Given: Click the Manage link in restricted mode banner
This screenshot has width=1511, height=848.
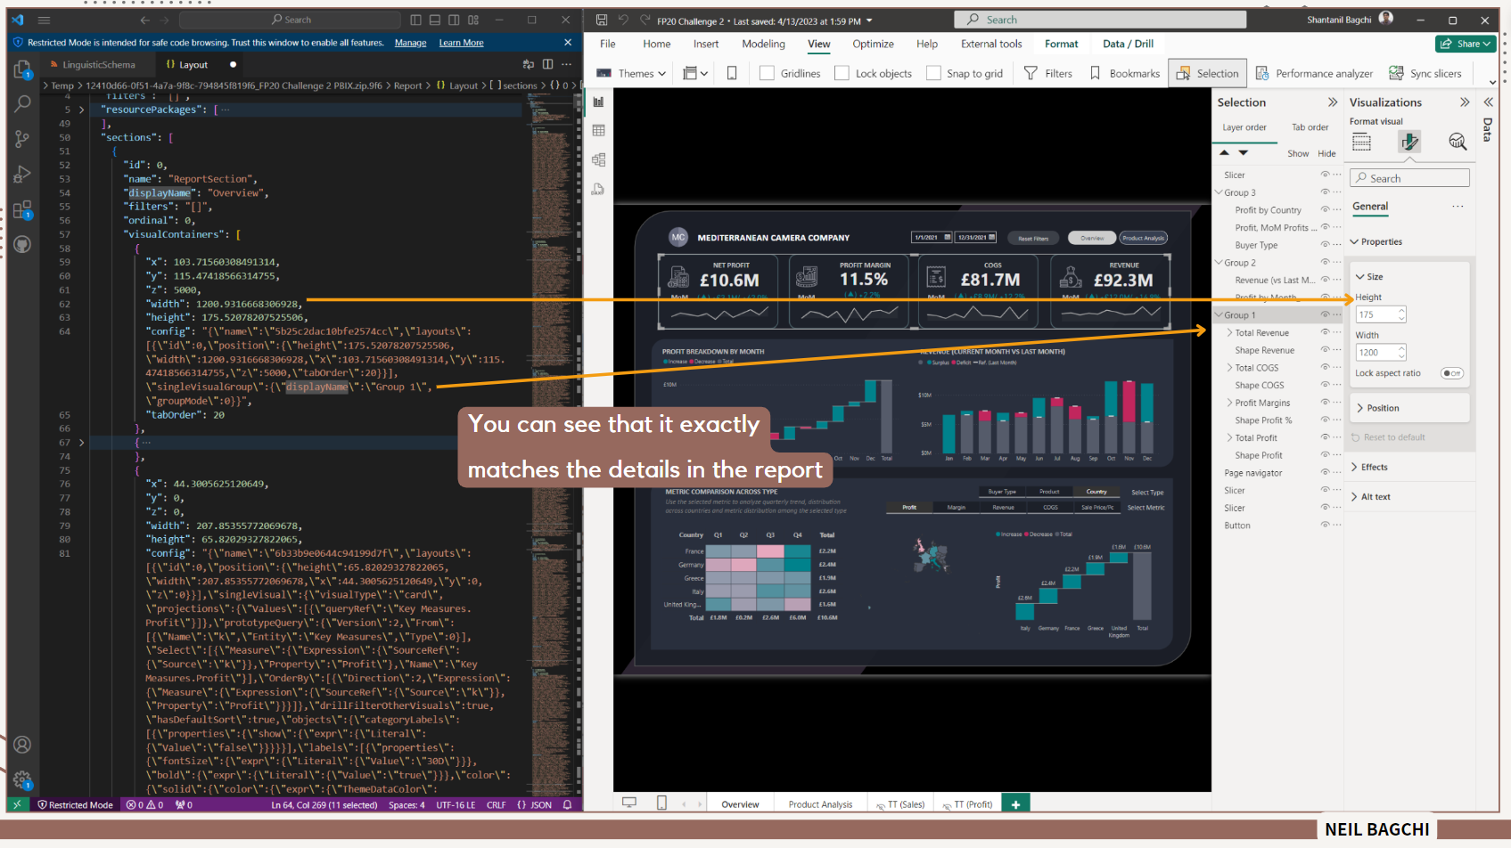Looking at the screenshot, I should pyautogui.click(x=410, y=43).
